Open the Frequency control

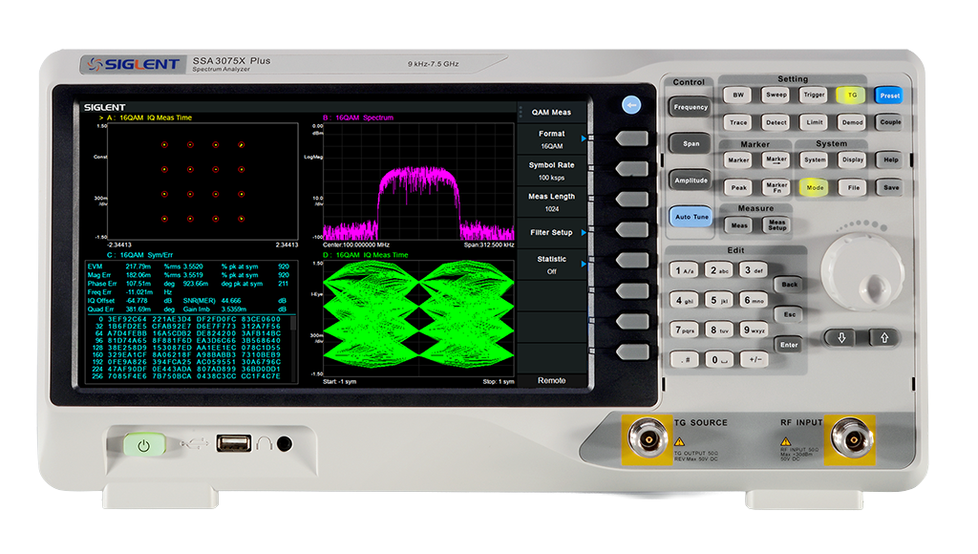pyautogui.click(x=691, y=107)
